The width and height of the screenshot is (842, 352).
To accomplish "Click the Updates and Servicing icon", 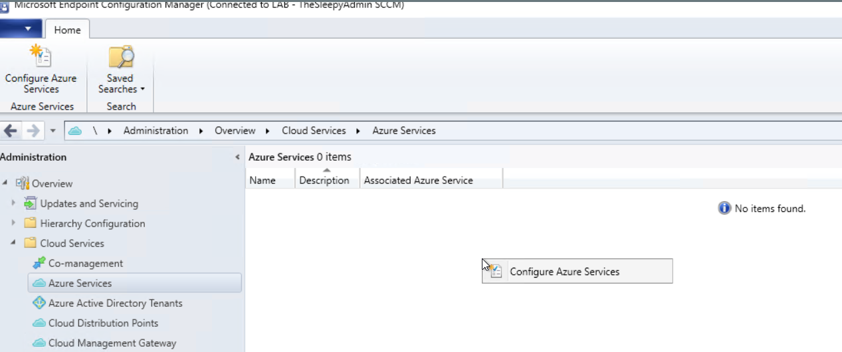I will [30, 204].
